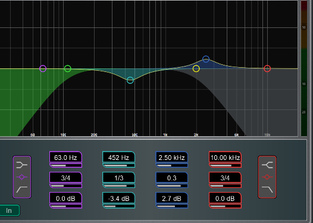
Task: Click the blue EQ band node at the peak
Action: pyautogui.click(x=206, y=59)
